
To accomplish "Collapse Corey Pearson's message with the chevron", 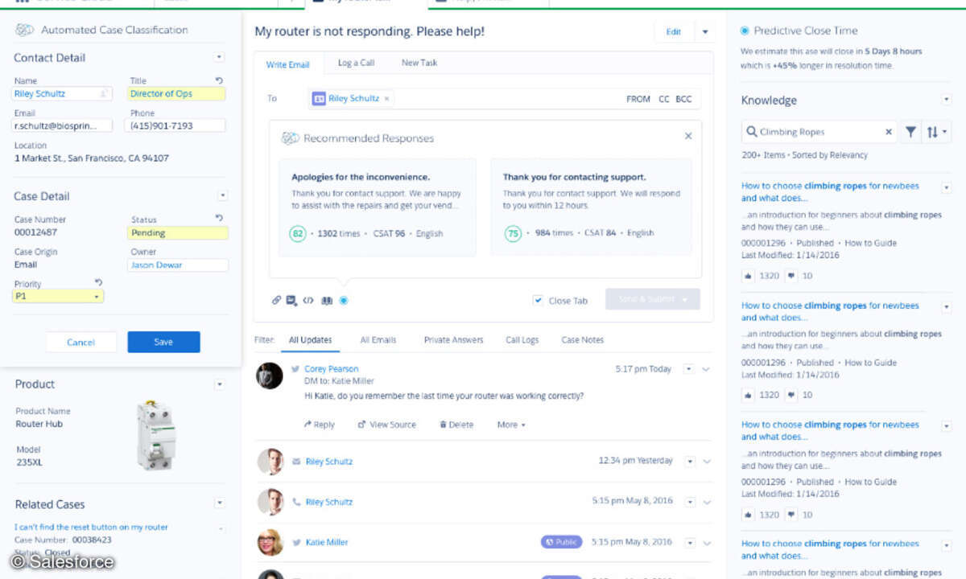I will click(x=706, y=369).
